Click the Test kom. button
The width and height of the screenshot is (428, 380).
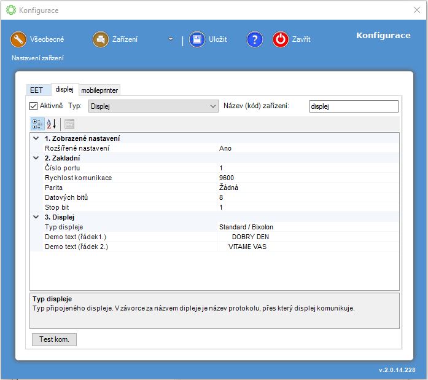[54, 339]
